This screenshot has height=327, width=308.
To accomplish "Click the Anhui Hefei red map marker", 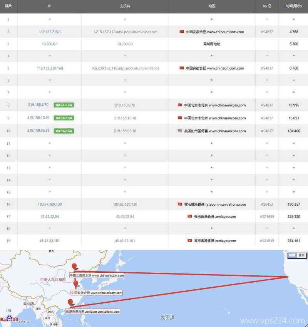I will 76,284.
